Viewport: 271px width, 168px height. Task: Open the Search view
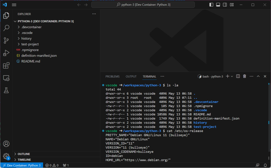(x=6, y=28)
